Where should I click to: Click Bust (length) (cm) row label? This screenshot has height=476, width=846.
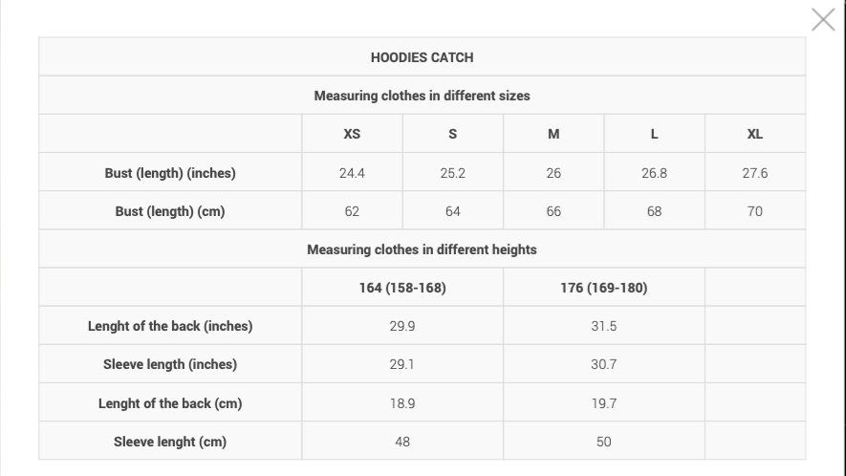pyautogui.click(x=170, y=211)
